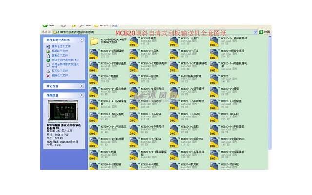Screen dimensions: 312x195
Task: Select DWG icon of MCB20-2-1倾斜段壳体
Action: tap(214, 41)
